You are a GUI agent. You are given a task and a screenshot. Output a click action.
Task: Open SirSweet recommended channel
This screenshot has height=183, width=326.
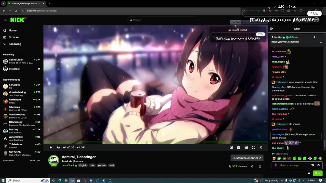click(x=22, y=86)
